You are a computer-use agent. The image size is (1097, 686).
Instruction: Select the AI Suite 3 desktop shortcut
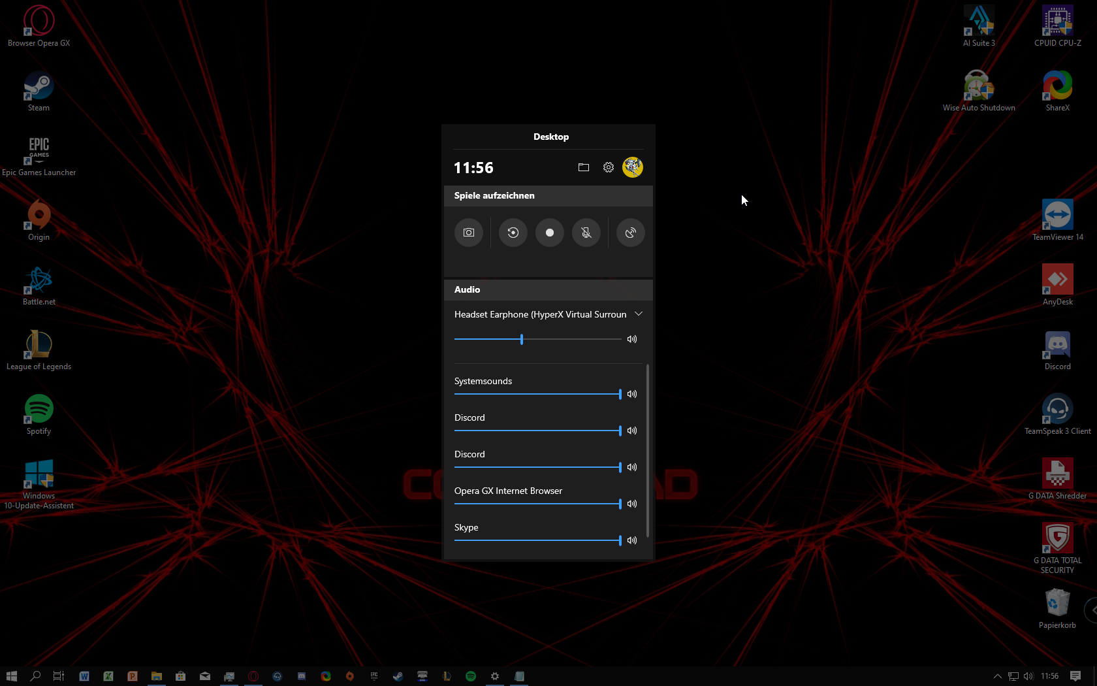tap(979, 26)
